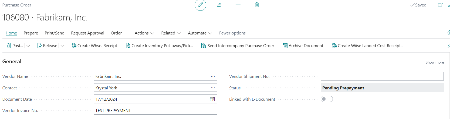The width and height of the screenshot is (450, 119).
Task: Toggle Linked with E-Document switch
Action: [327, 99]
